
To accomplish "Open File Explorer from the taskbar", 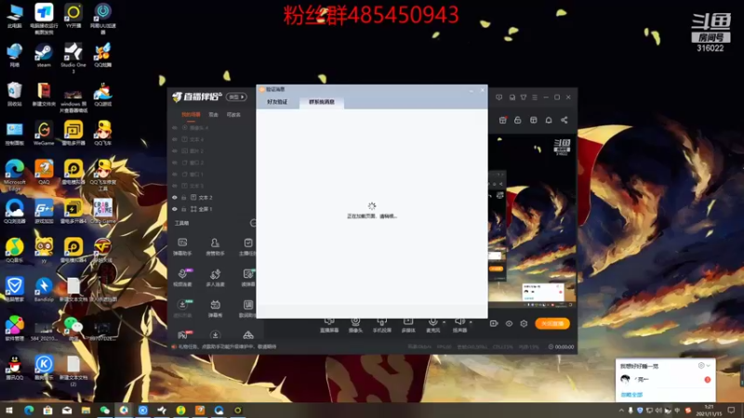I will pos(86,411).
